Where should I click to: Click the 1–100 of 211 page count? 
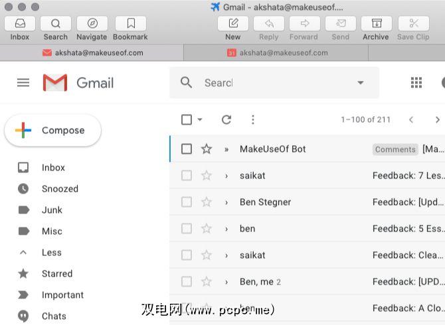coord(365,119)
